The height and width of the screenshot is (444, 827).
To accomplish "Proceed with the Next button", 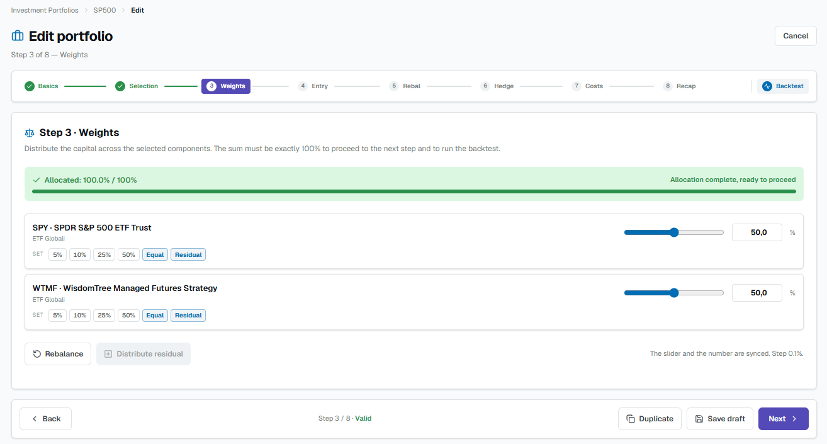I will point(784,419).
